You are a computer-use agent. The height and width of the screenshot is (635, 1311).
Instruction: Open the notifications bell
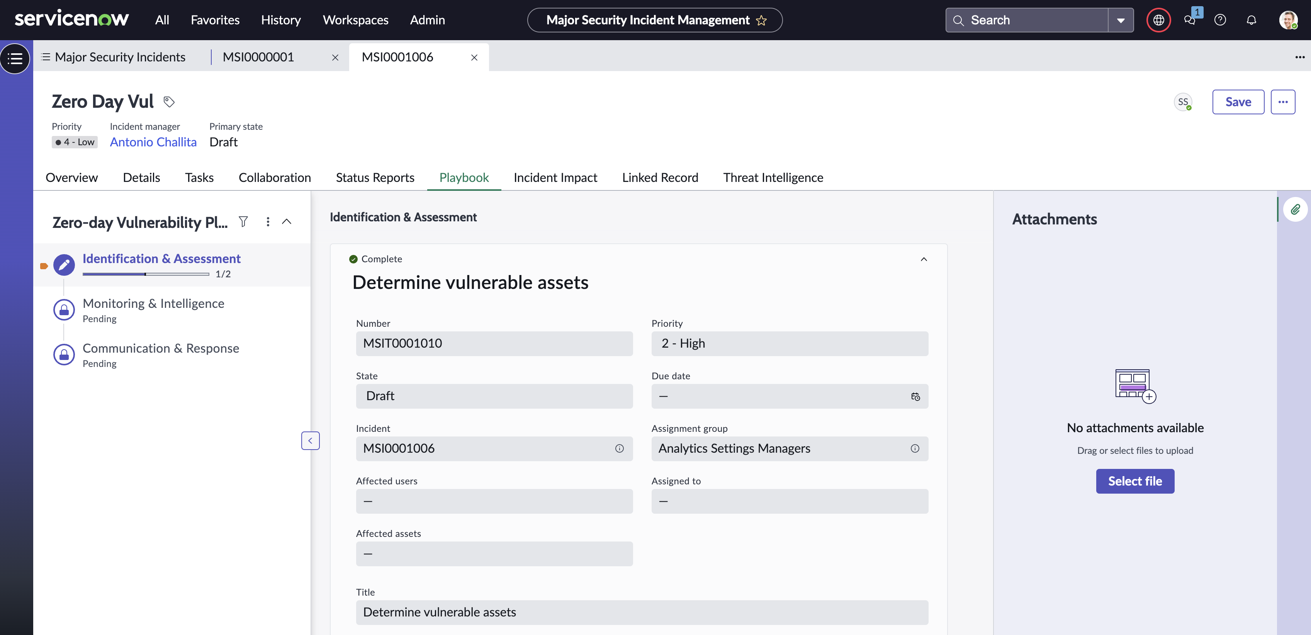pyautogui.click(x=1252, y=20)
